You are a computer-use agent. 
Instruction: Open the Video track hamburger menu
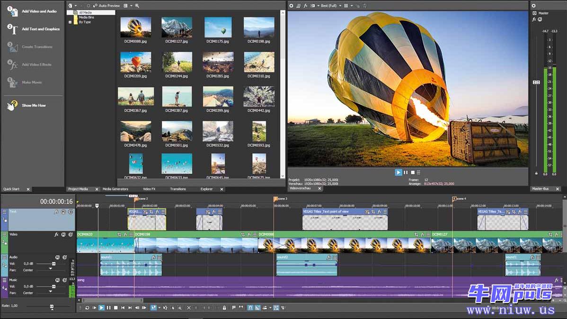click(4, 234)
